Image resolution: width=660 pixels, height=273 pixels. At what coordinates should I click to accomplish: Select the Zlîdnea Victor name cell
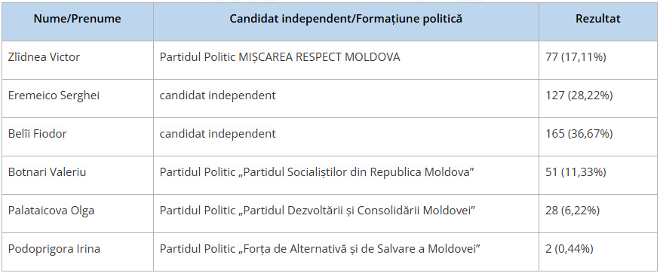78,60
